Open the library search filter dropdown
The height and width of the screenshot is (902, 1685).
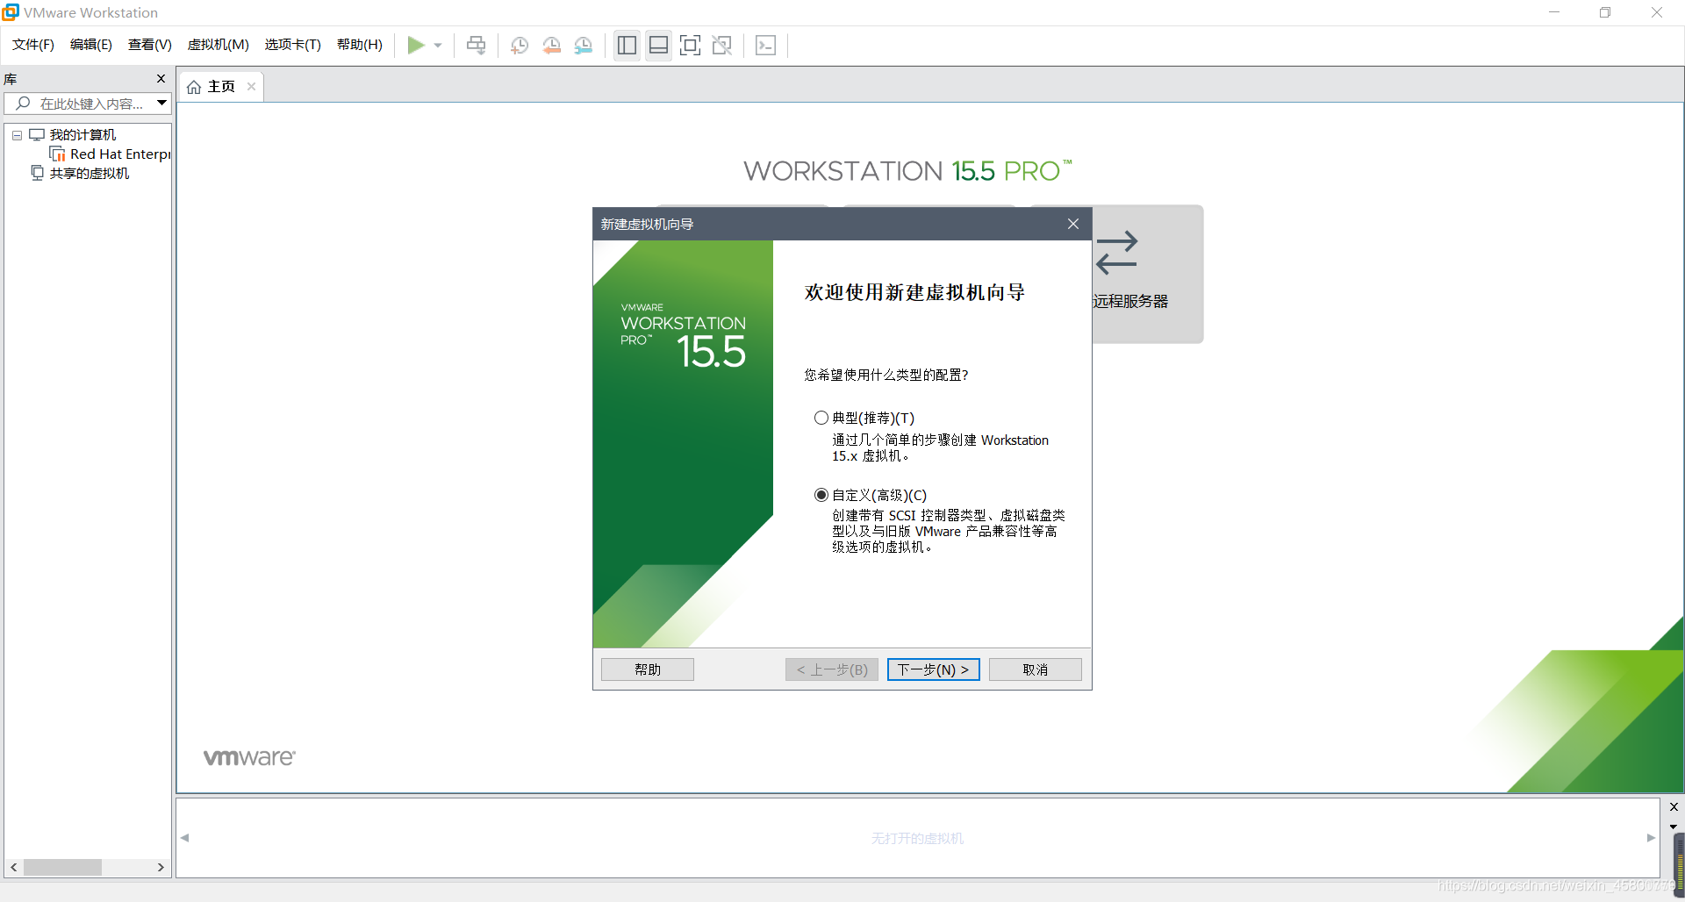point(162,103)
